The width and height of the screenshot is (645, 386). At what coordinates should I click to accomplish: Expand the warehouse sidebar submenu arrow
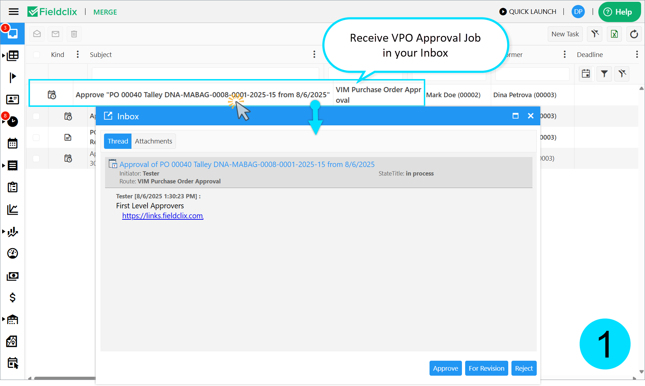[4, 319]
